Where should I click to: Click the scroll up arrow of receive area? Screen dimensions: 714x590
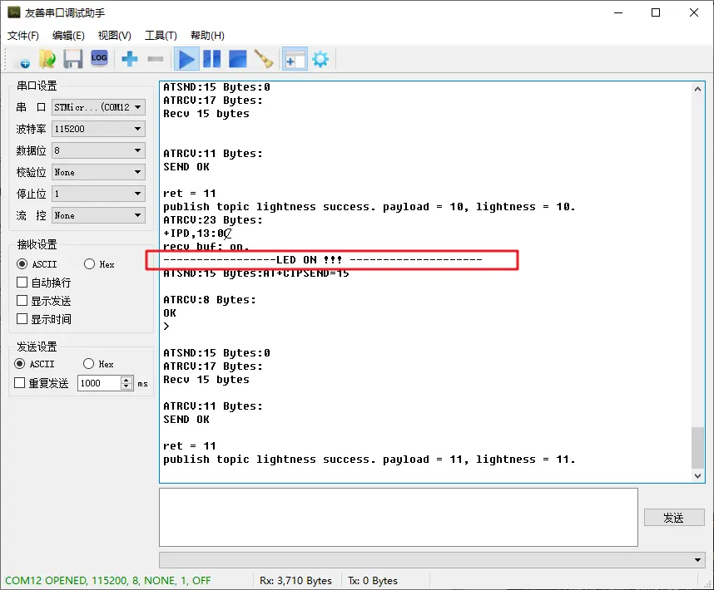coord(697,89)
